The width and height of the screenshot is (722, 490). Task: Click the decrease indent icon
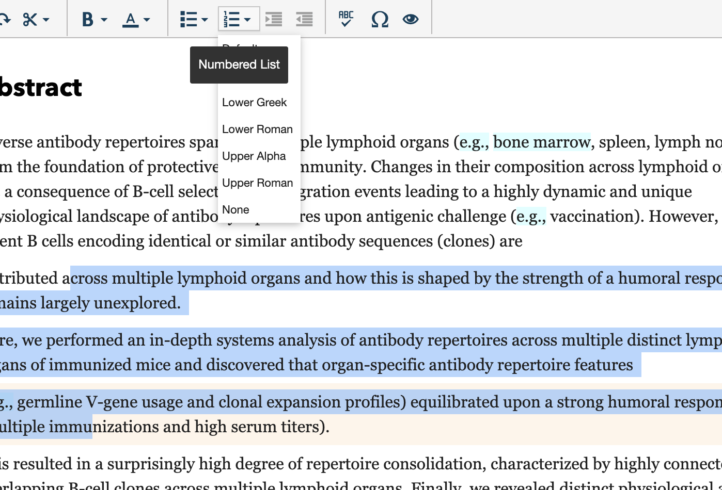[x=304, y=20]
